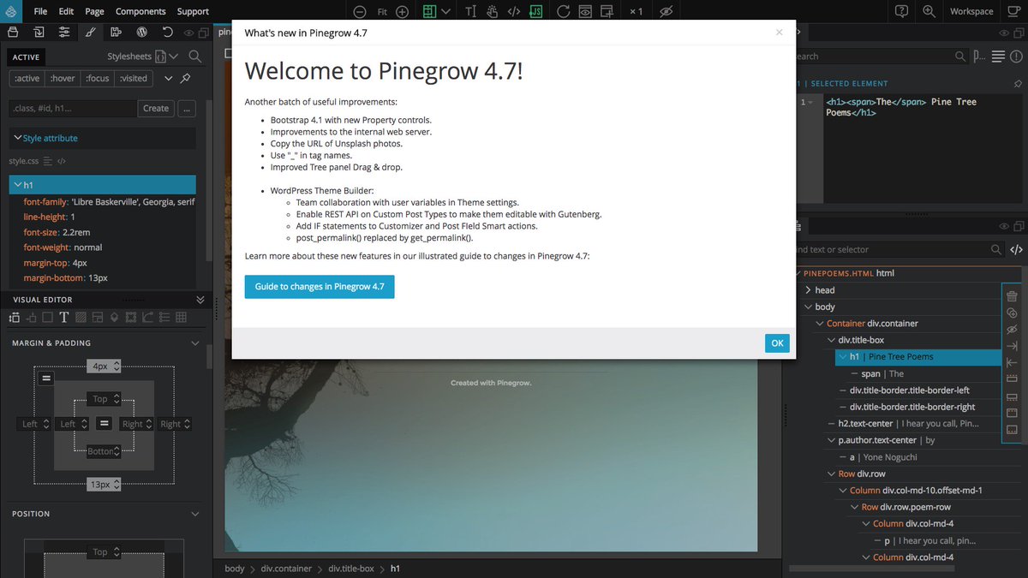
Task: Click the Pinegrow logo icon
Action: tap(12, 11)
